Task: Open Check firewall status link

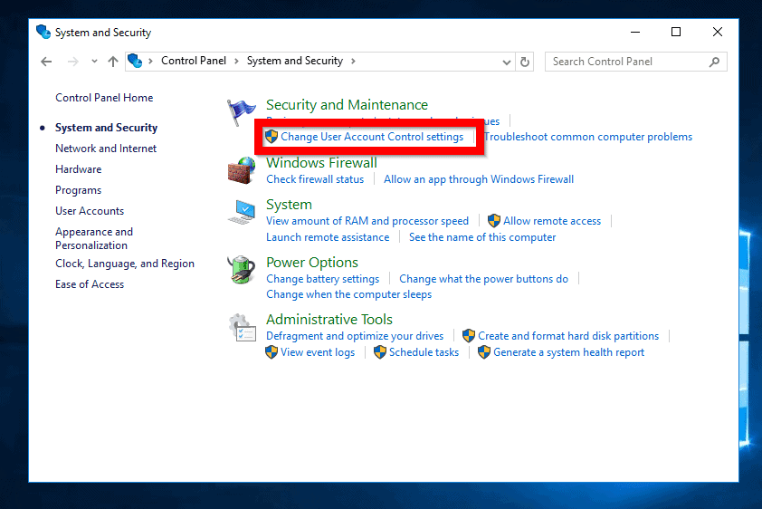Action: coord(315,179)
